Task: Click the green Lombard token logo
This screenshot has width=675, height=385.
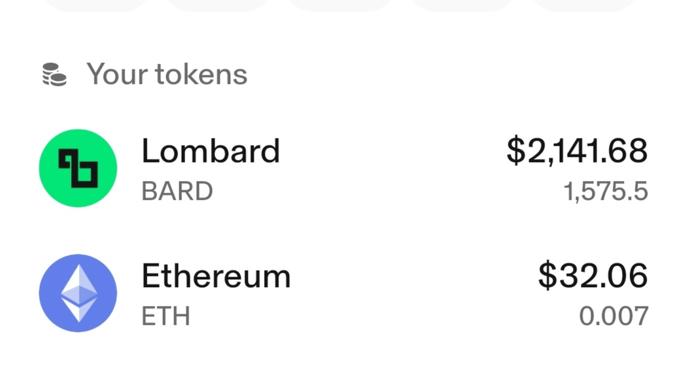Action: coord(78,168)
